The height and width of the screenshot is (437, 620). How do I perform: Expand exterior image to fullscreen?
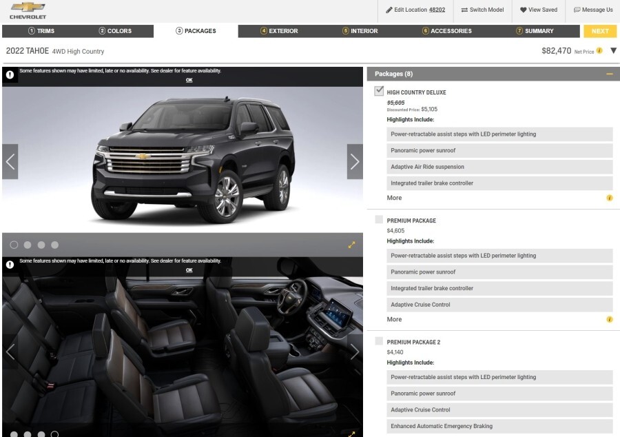[x=351, y=245]
